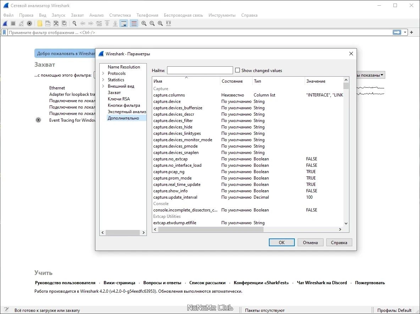The image size is (420, 314).
Task: Open the Правка menu
Action: [26, 15]
